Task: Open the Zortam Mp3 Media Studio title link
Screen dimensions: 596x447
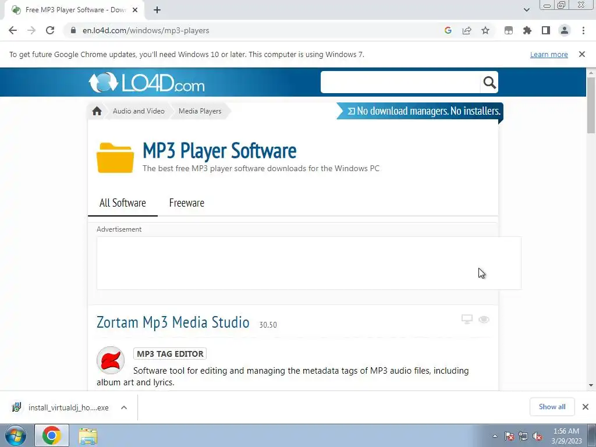Action: (173, 322)
